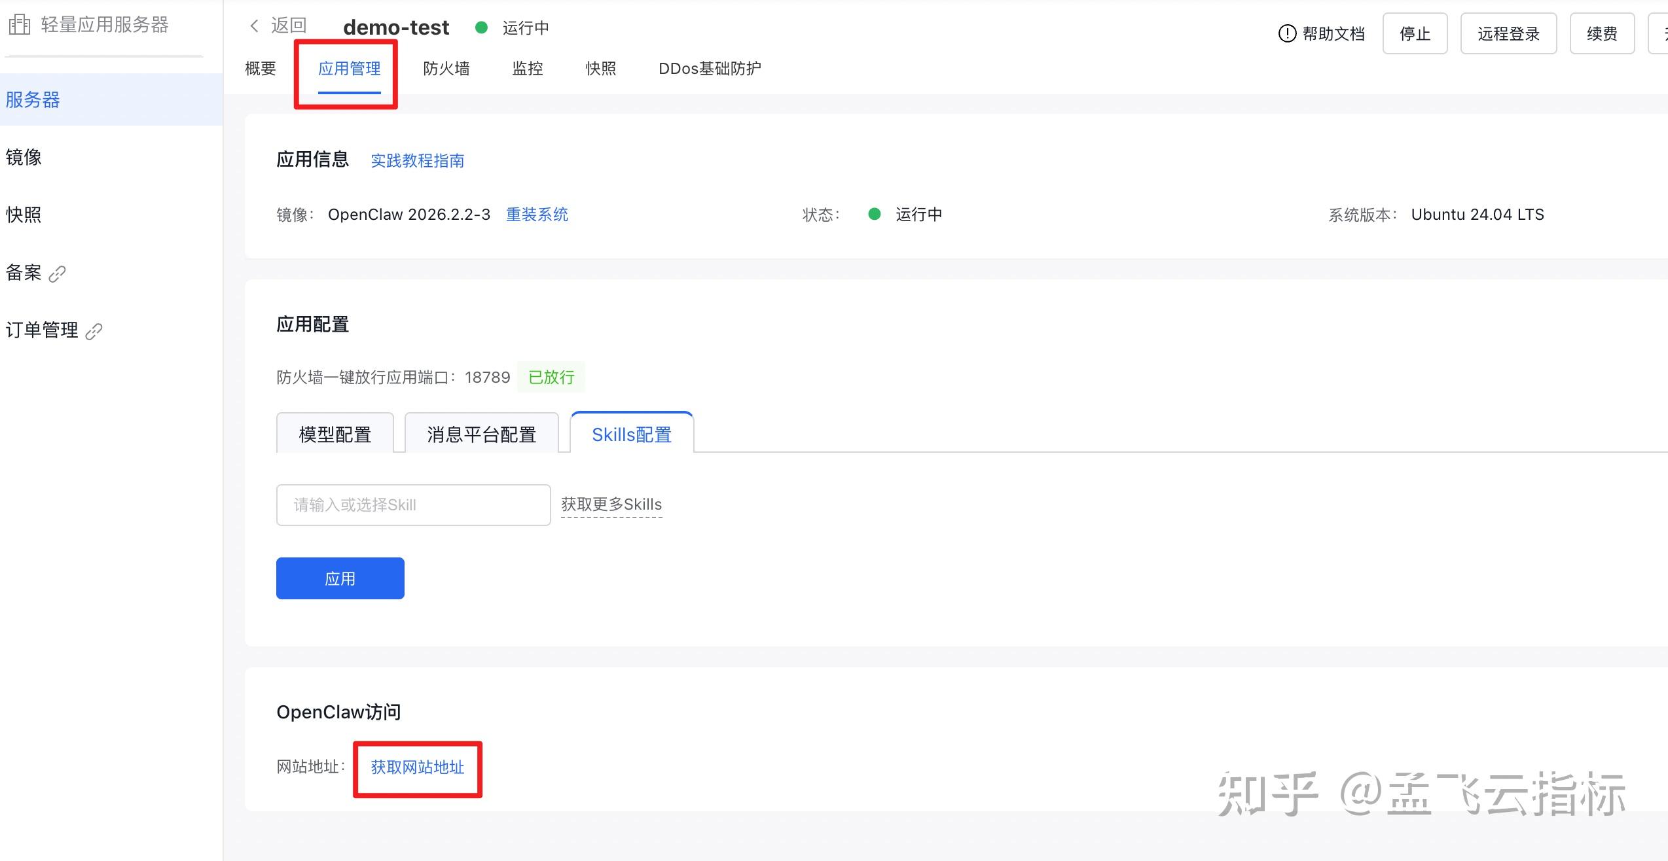Expand the Skill selection combo box

click(413, 504)
